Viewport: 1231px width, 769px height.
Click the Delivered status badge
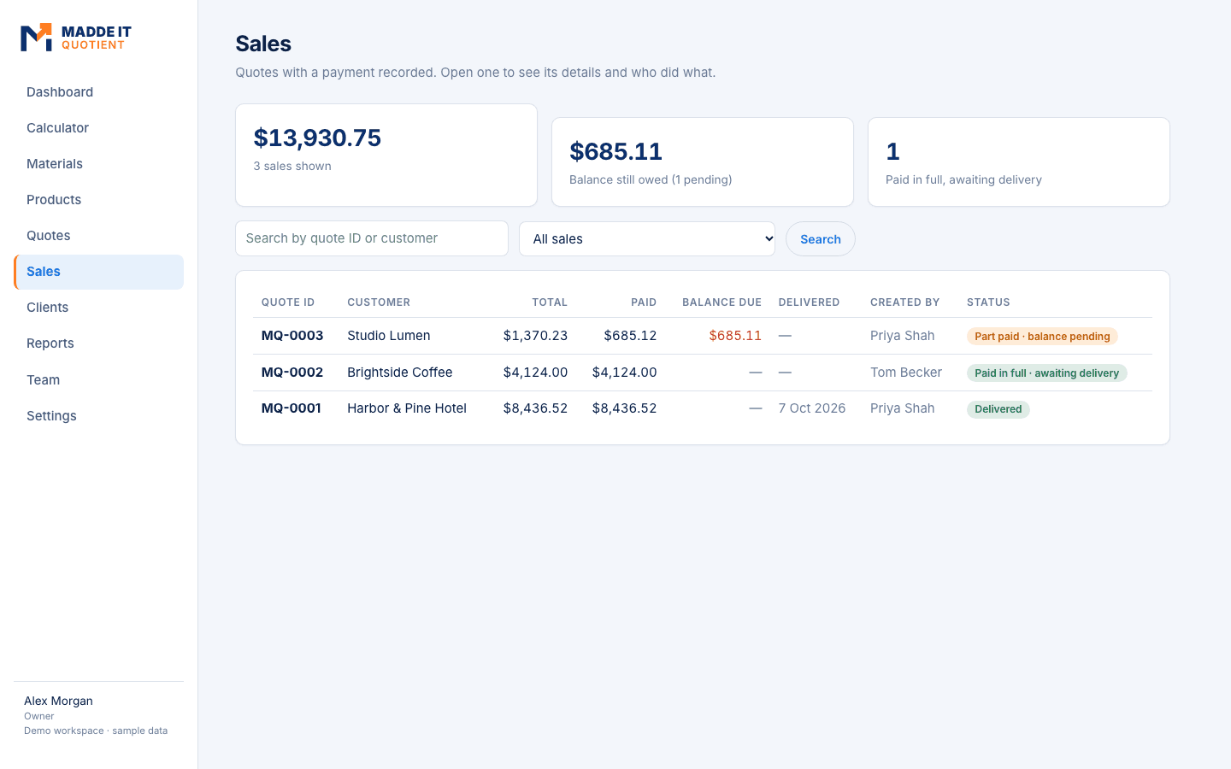tap(998, 409)
